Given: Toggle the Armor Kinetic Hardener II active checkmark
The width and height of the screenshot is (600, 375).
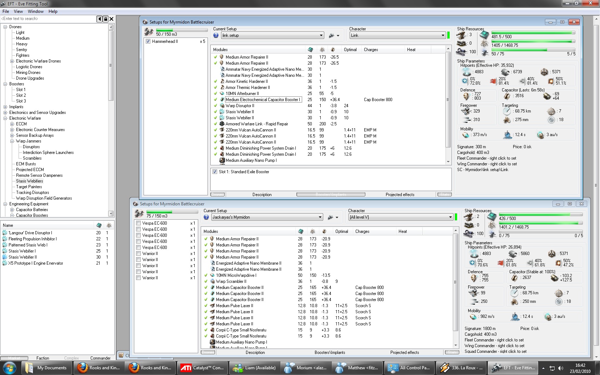Looking at the screenshot, I should pyautogui.click(x=215, y=81).
